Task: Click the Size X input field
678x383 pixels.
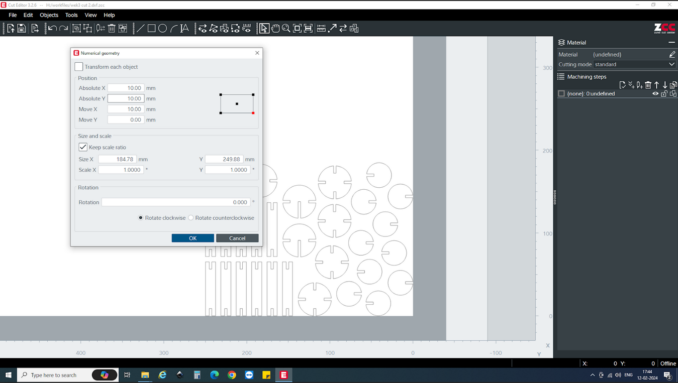Action: coord(117,159)
